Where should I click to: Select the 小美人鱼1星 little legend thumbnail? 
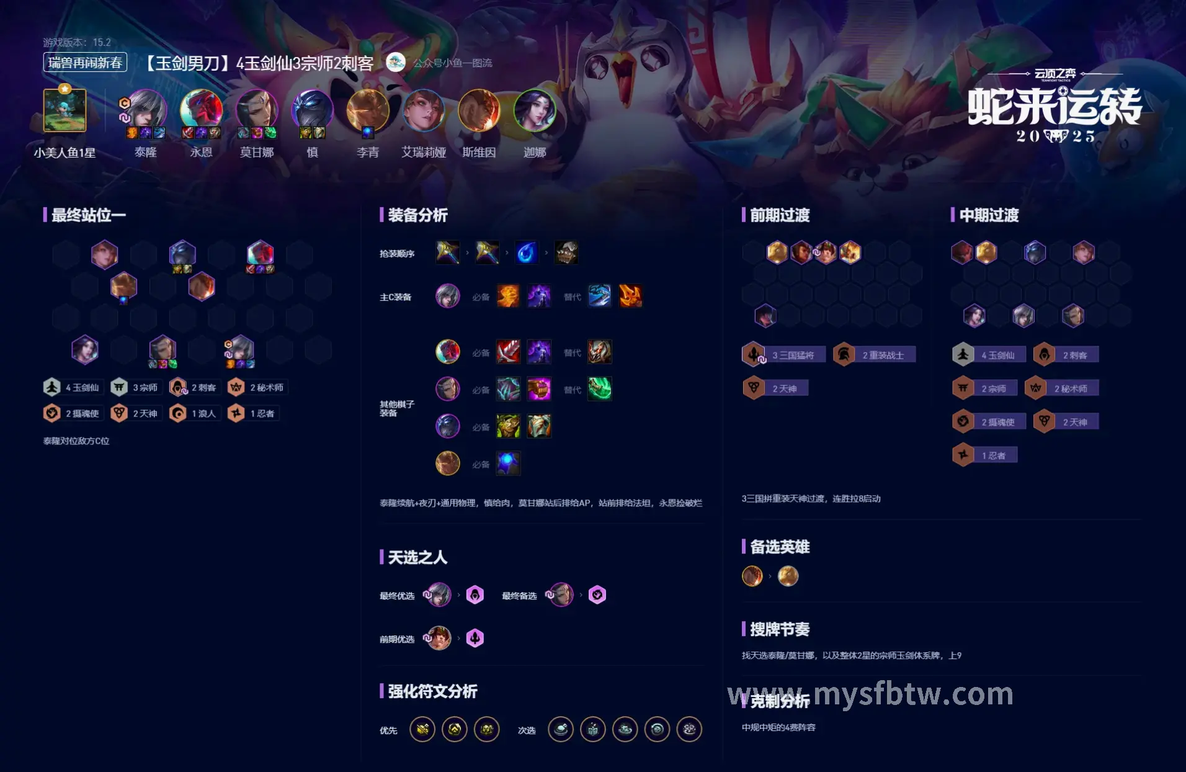(65, 110)
